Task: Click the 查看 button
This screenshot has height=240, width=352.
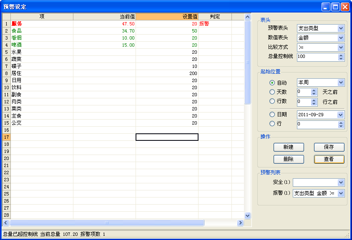Action: coord(329,159)
